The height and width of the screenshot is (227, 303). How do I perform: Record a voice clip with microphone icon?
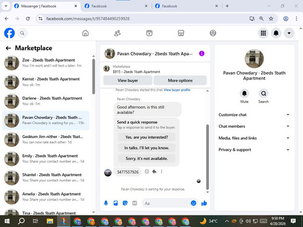[106, 203]
